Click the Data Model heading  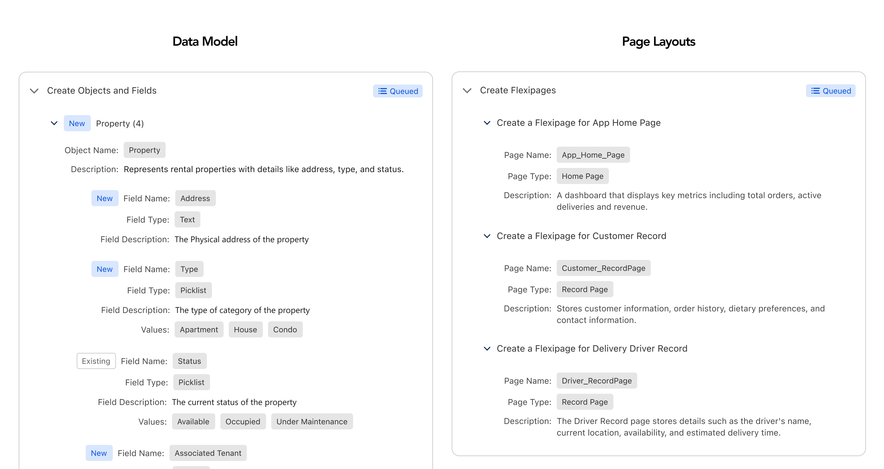pos(205,41)
